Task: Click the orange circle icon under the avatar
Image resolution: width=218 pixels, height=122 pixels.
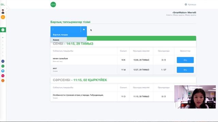Action: tap(3, 17)
